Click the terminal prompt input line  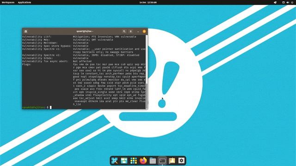point(84,107)
